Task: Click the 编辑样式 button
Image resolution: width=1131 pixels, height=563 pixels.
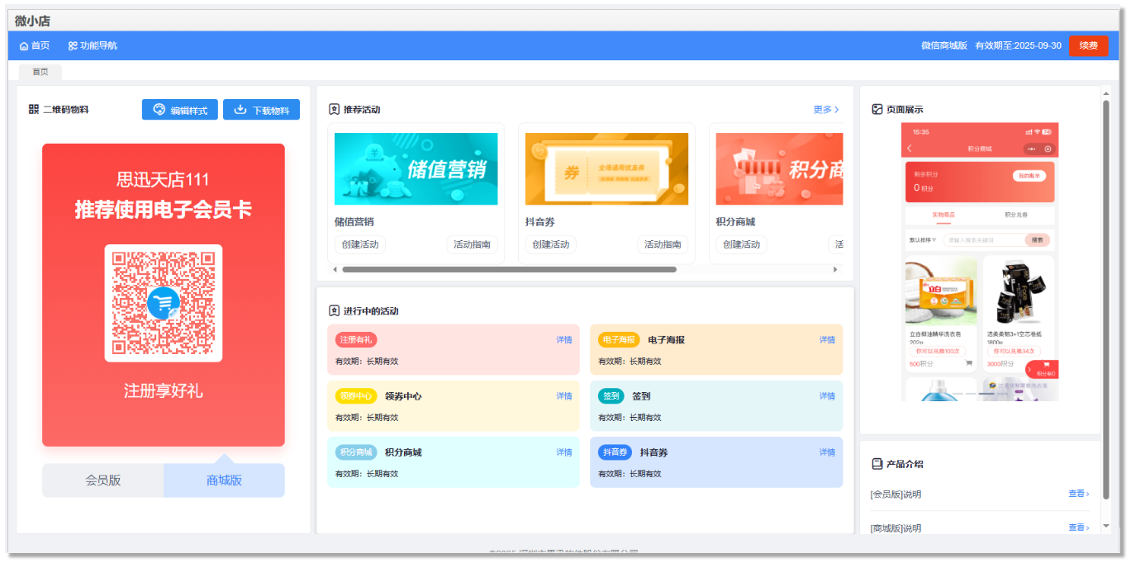Action: tap(180, 110)
